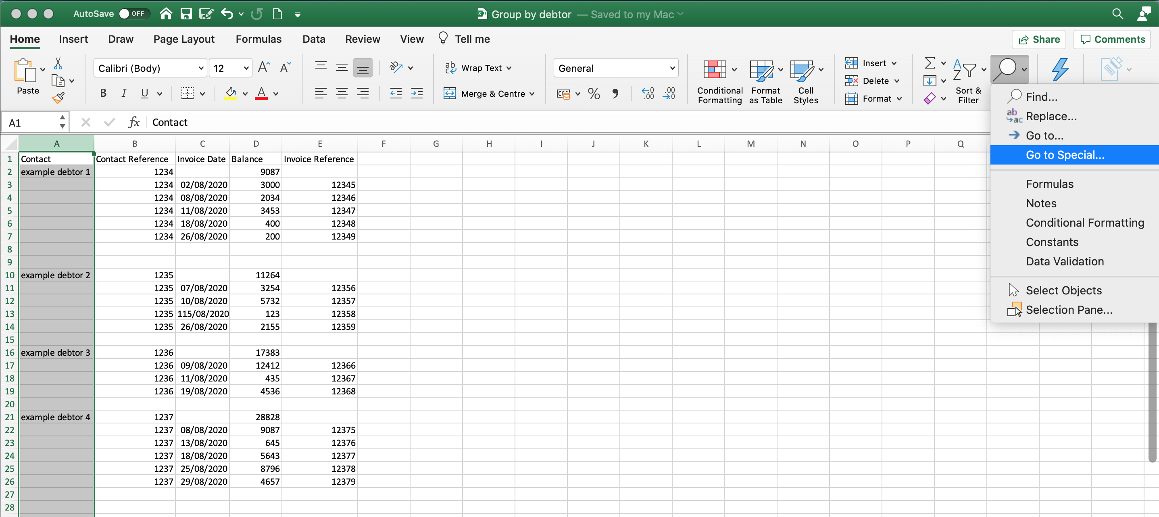Click the Increase indent icon
This screenshot has height=517, width=1159.
(417, 94)
